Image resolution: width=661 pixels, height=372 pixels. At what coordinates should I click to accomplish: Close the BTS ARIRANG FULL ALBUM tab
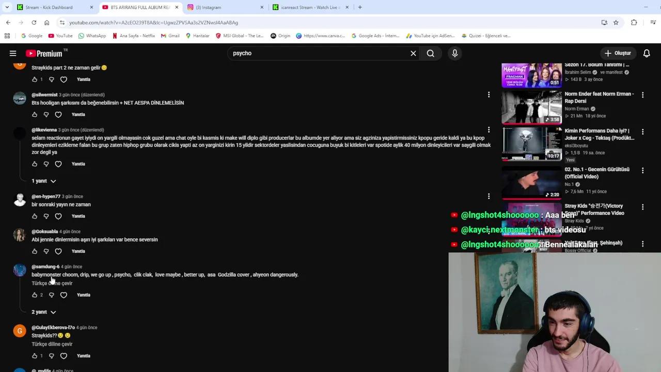click(177, 7)
